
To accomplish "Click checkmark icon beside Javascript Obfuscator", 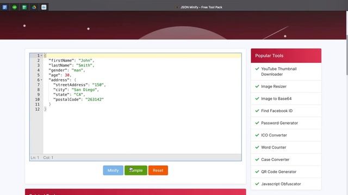I will click(257, 184).
